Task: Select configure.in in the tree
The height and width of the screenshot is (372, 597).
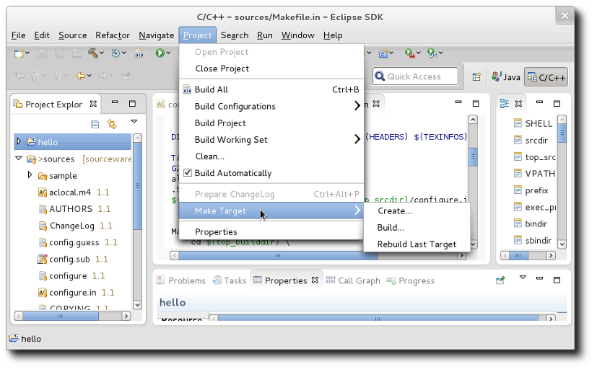Action: [72, 293]
